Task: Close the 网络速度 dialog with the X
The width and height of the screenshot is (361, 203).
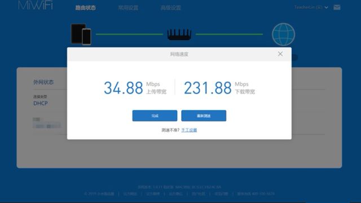Action: [x=280, y=54]
